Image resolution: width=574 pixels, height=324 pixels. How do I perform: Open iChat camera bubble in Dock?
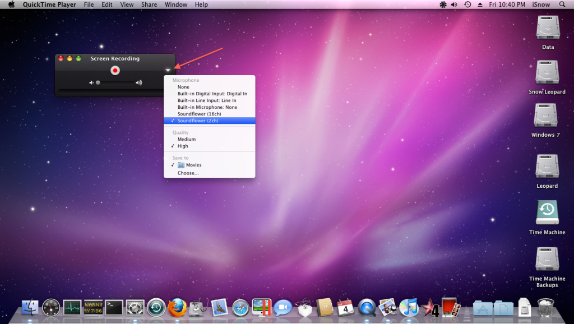[283, 308]
